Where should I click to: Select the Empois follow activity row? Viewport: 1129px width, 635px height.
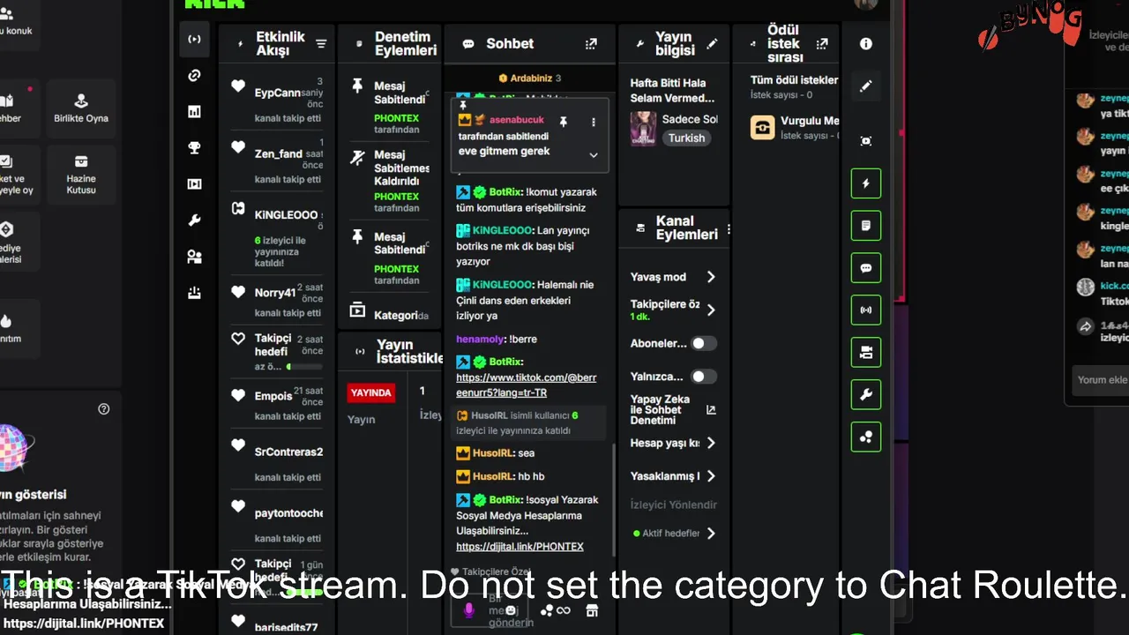pos(276,402)
